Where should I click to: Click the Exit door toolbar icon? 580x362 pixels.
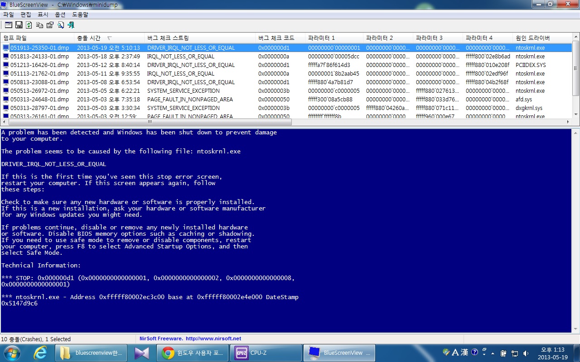[71, 25]
